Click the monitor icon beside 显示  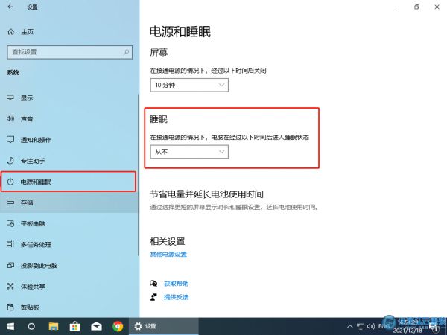click(10, 98)
